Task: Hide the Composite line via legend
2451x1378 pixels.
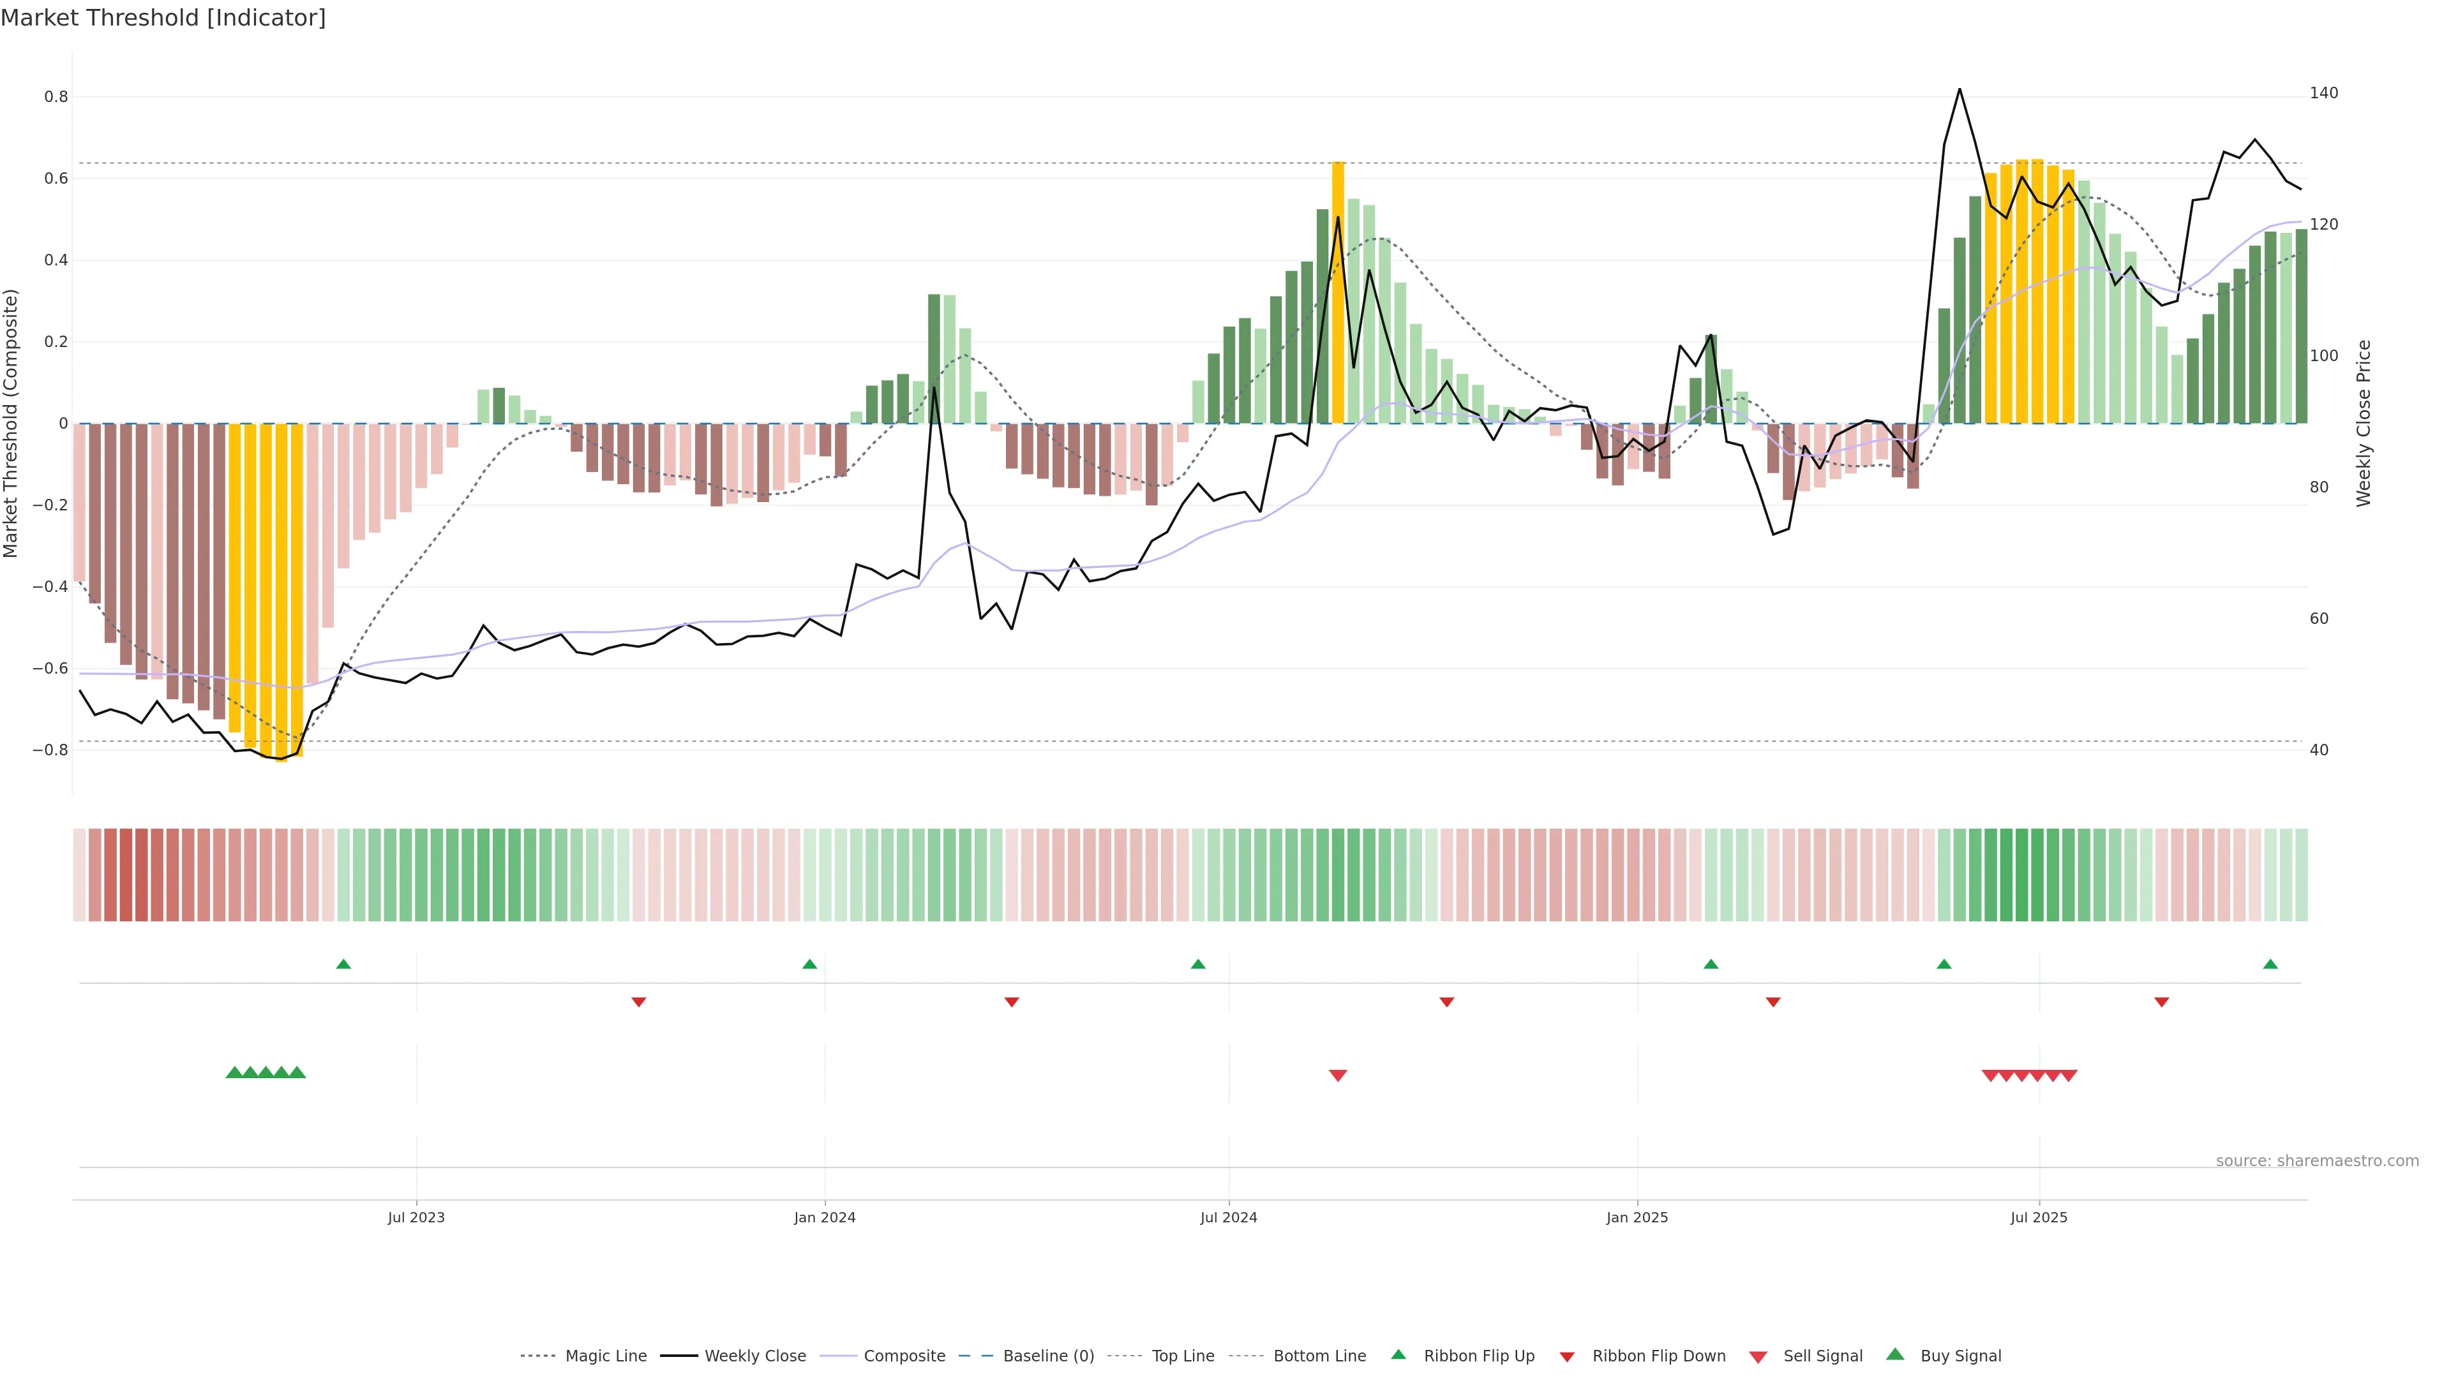Action: (x=904, y=1356)
